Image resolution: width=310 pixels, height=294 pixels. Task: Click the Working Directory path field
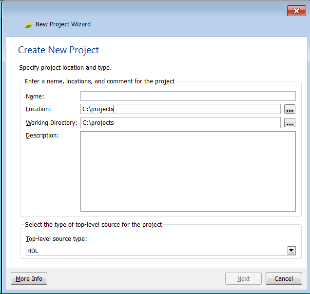tap(180, 123)
